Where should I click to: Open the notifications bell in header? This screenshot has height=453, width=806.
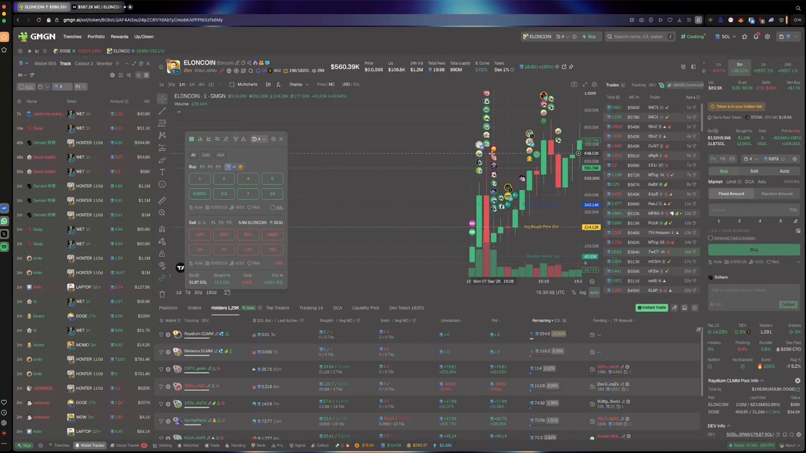pos(756,37)
